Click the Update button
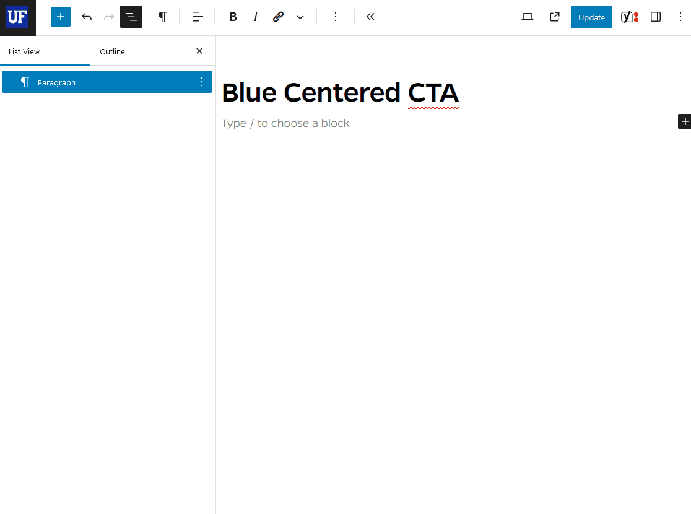This screenshot has width=691, height=514. tap(591, 17)
